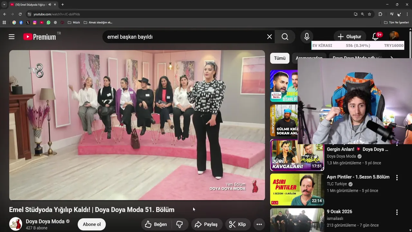The image size is (412, 232).
Task: Open the zoom magnifier in address bar
Action: tap(362, 14)
